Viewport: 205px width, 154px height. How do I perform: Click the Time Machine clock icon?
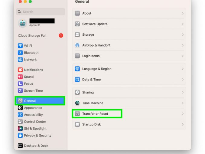pos(77,103)
